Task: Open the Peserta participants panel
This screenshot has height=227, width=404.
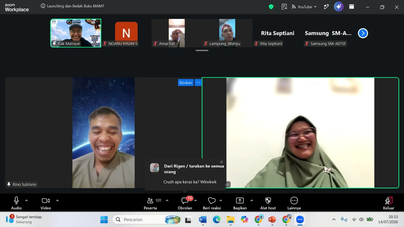Action: (150, 203)
